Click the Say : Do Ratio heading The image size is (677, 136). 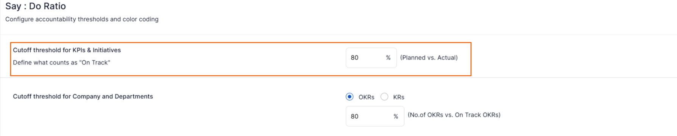pos(36,6)
